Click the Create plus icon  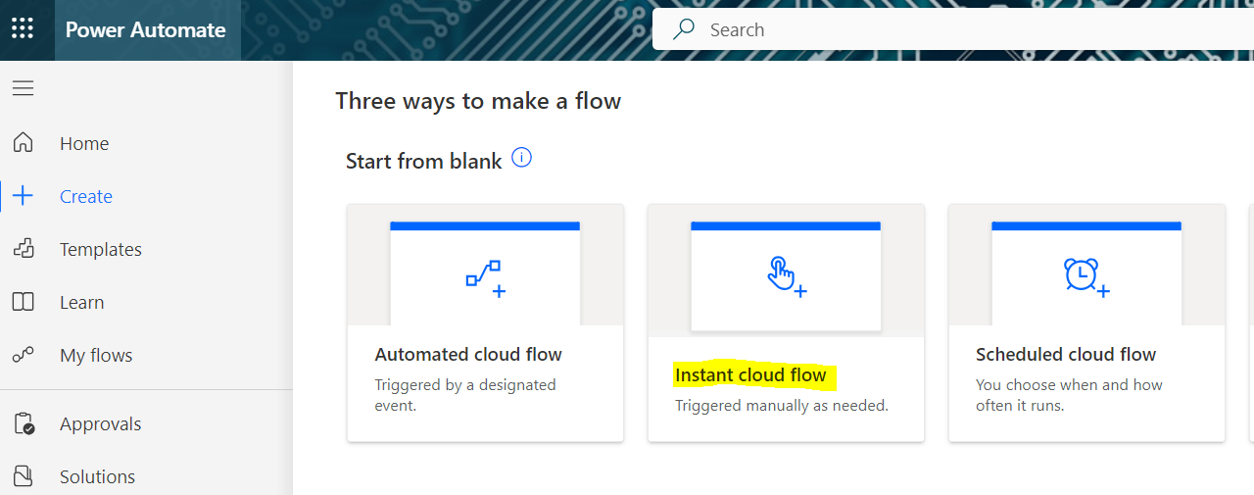(x=23, y=196)
